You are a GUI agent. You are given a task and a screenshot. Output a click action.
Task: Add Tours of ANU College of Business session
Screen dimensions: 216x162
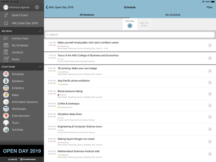210,58
